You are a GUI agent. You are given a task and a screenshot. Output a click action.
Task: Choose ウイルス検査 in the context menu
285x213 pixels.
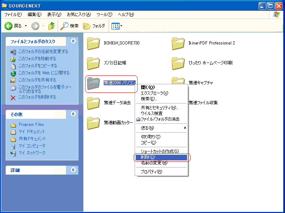coord(161,113)
